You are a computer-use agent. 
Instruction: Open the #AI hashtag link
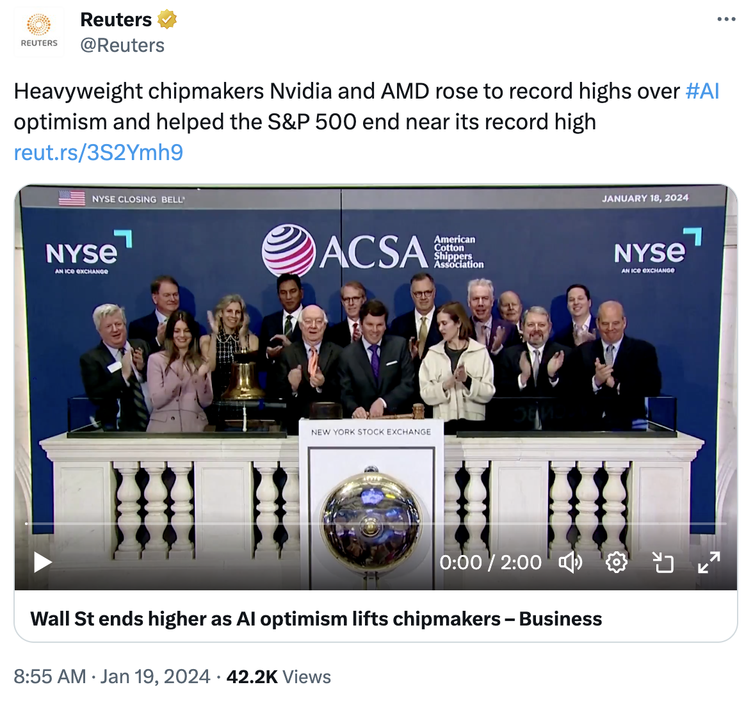702,91
